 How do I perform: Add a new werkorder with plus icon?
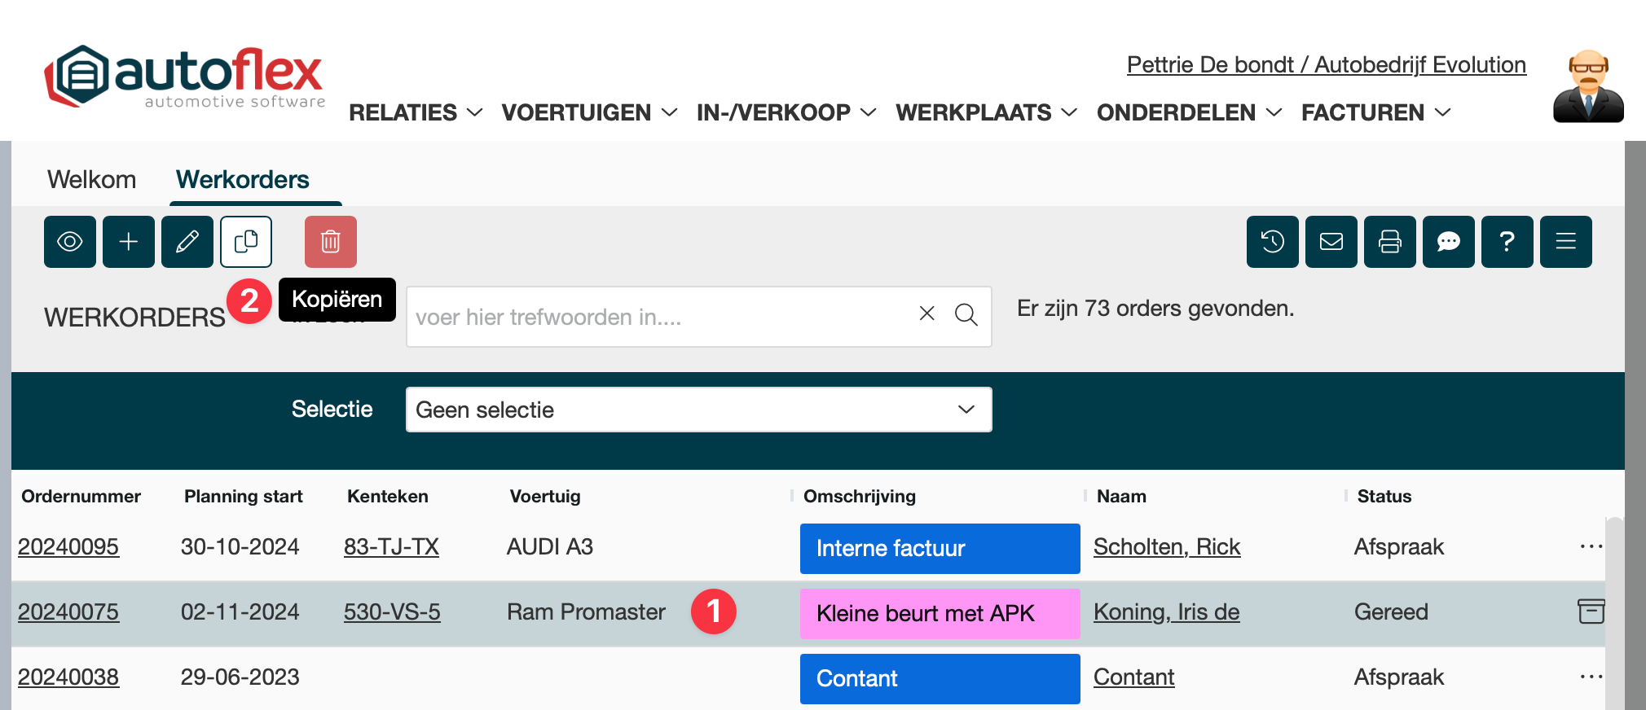[129, 242]
